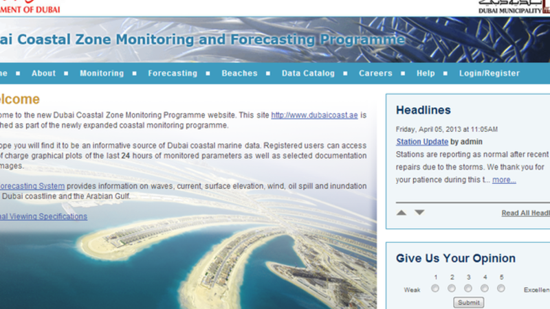Select opinion rating 2

pos(452,288)
